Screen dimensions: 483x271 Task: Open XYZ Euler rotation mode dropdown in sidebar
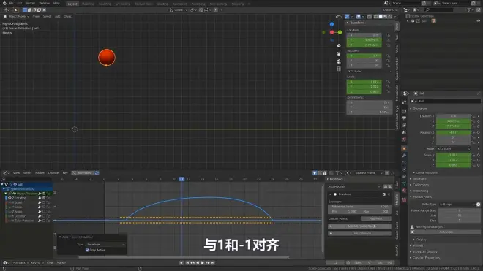[x=370, y=72]
